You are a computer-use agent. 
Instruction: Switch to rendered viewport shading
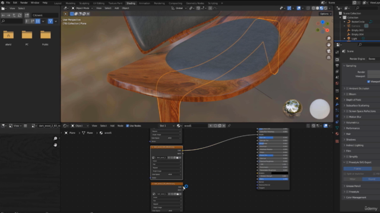pyautogui.click(x=326, y=8)
